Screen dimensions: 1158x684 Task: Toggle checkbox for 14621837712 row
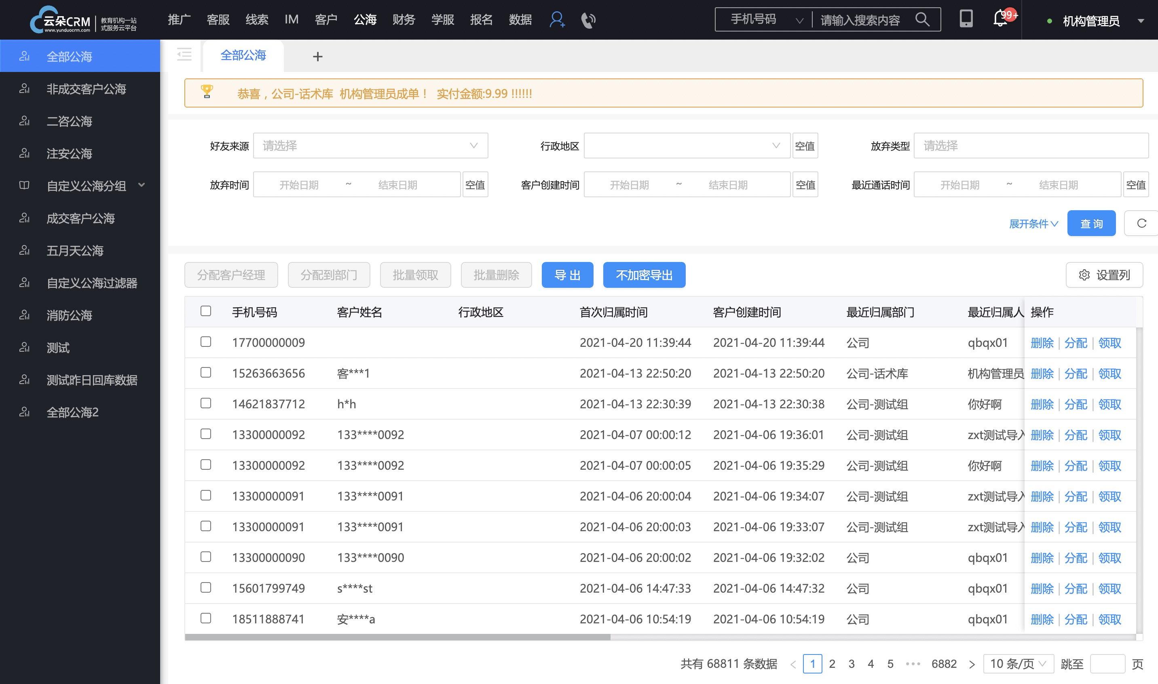tap(206, 403)
